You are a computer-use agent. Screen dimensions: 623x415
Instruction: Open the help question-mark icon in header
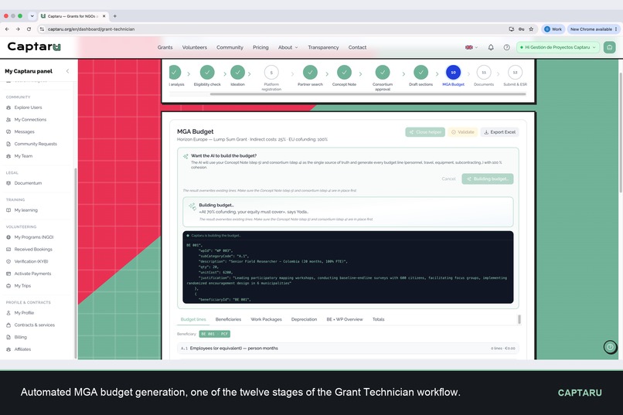(506, 47)
